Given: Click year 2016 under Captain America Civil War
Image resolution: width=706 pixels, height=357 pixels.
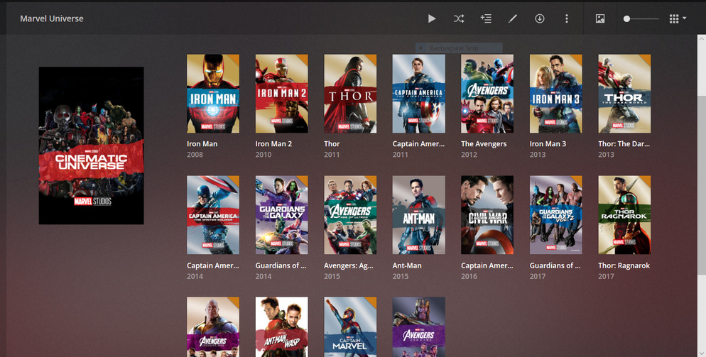Looking at the screenshot, I should [x=469, y=276].
